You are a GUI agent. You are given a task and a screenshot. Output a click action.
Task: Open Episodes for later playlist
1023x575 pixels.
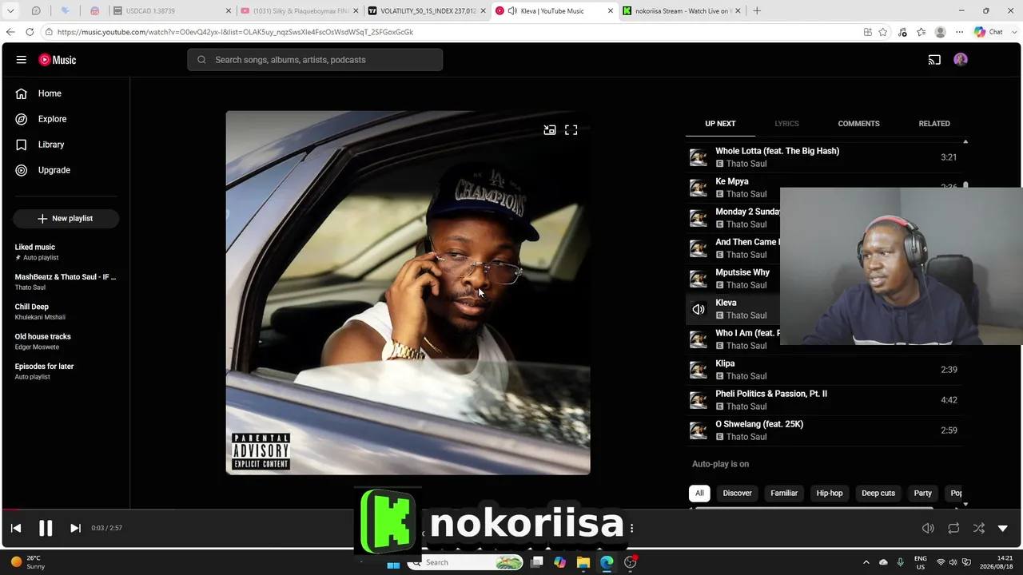pos(66,371)
